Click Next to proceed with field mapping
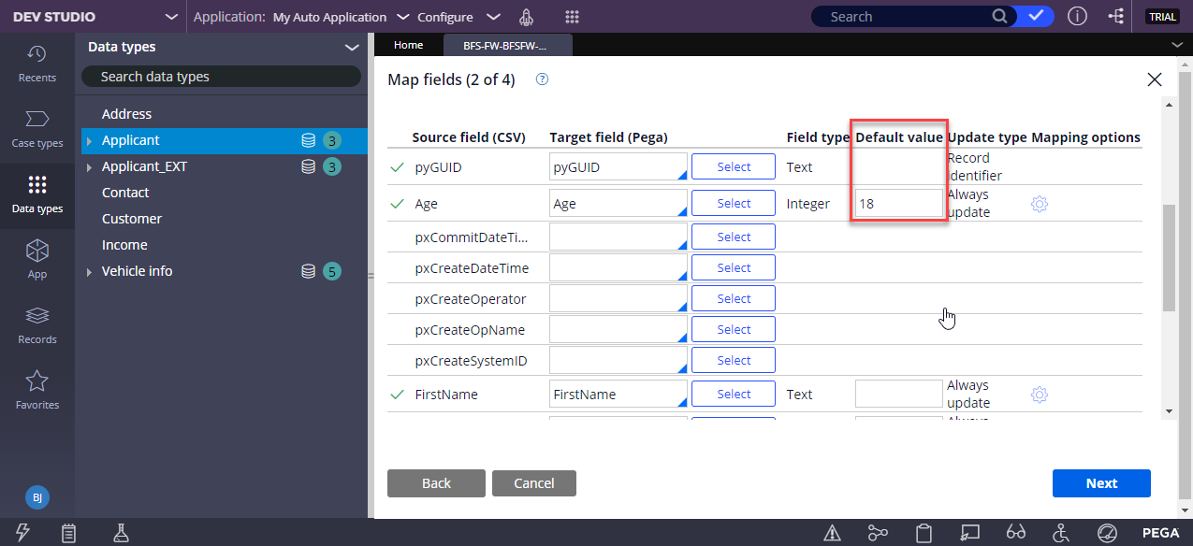Image resolution: width=1193 pixels, height=546 pixels. (1101, 482)
